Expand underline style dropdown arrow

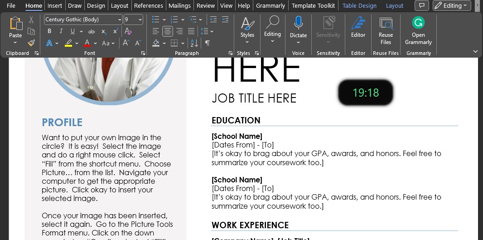(81, 31)
